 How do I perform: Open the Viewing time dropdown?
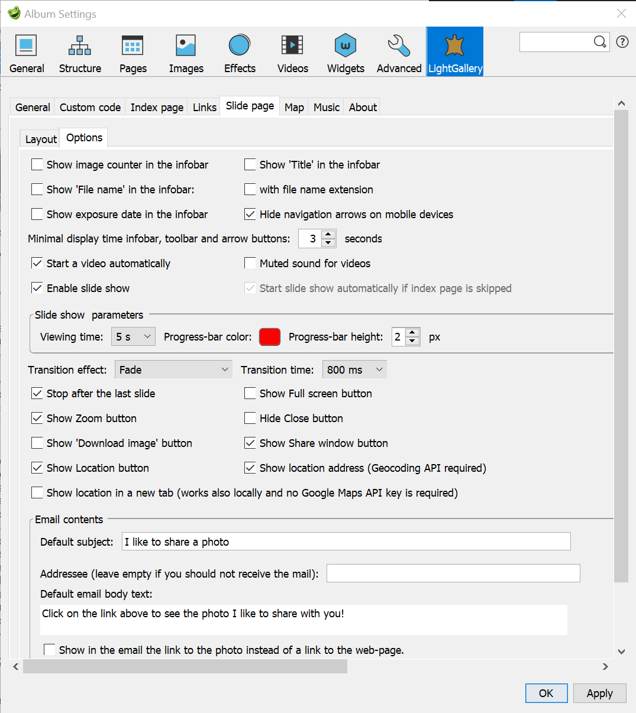coord(133,336)
